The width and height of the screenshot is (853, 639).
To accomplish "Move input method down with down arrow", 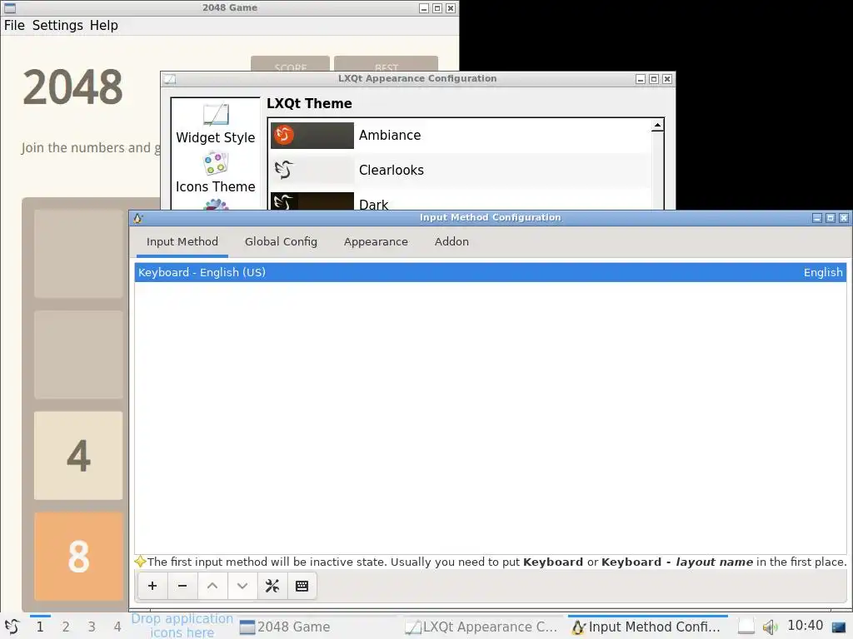I will [x=242, y=586].
